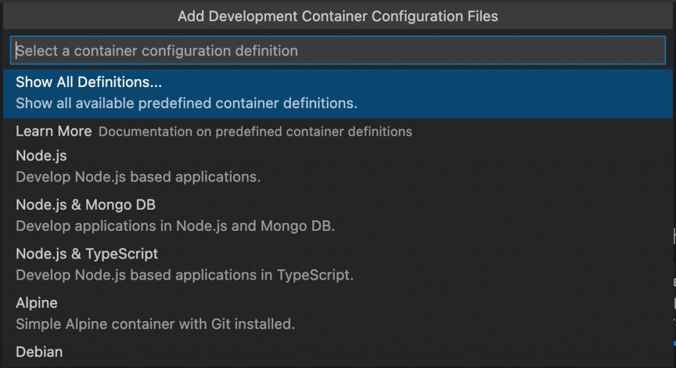Viewport: 676px width, 368px height.
Task: Click the Add Development Container Configuration Files title
Action: click(x=337, y=16)
